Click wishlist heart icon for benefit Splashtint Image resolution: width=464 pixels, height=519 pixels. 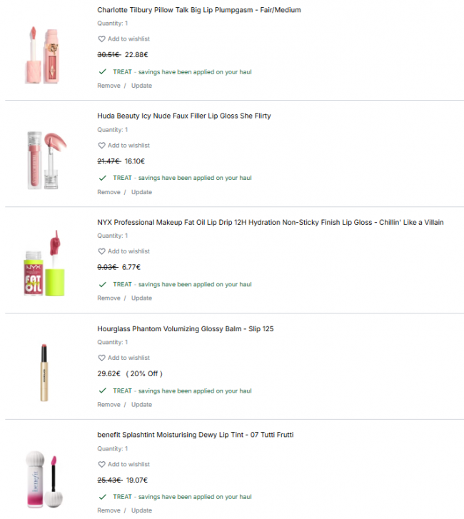click(101, 464)
